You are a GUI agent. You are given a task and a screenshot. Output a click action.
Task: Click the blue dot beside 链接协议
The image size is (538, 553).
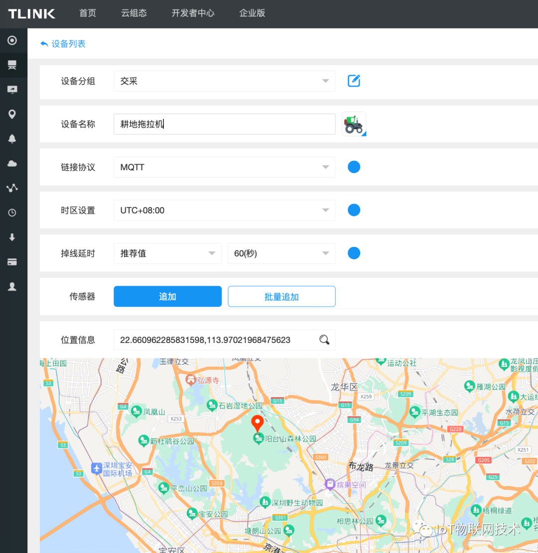(354, 167)
